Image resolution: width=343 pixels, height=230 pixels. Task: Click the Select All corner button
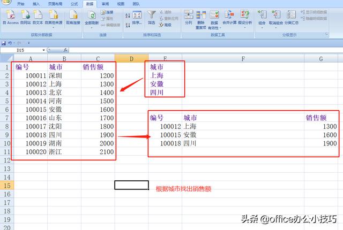7,58
